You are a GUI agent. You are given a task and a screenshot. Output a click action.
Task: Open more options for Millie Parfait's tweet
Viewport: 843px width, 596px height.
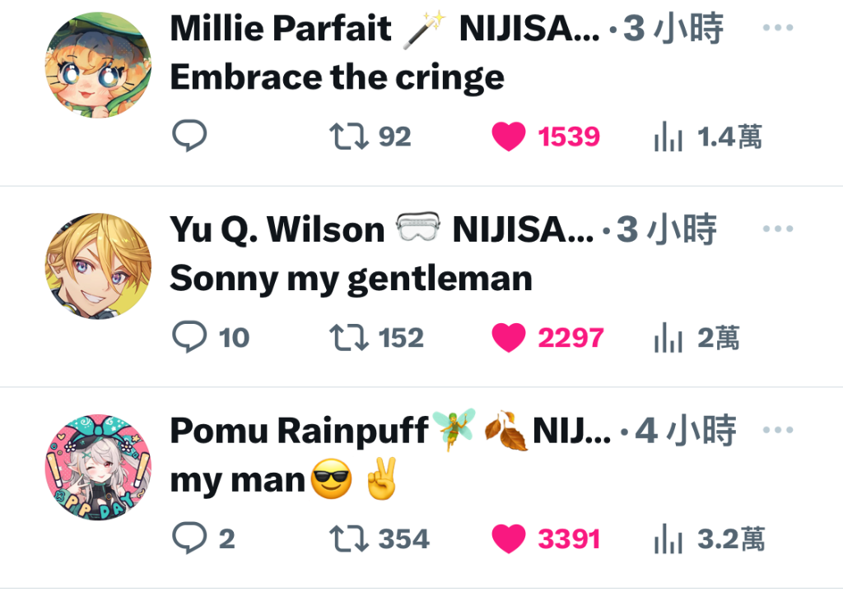pyautogui.click(x=778, y=27)
